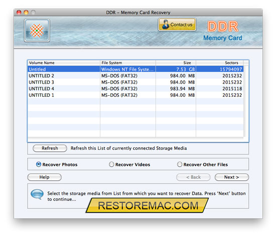
Task: Select the Recover Videos radio button
Action: 111,164
